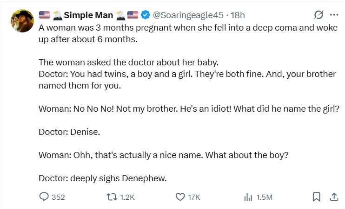
Task: Click the share upload arrow icon
Action: pyautogui.click(x=333, y=197)
